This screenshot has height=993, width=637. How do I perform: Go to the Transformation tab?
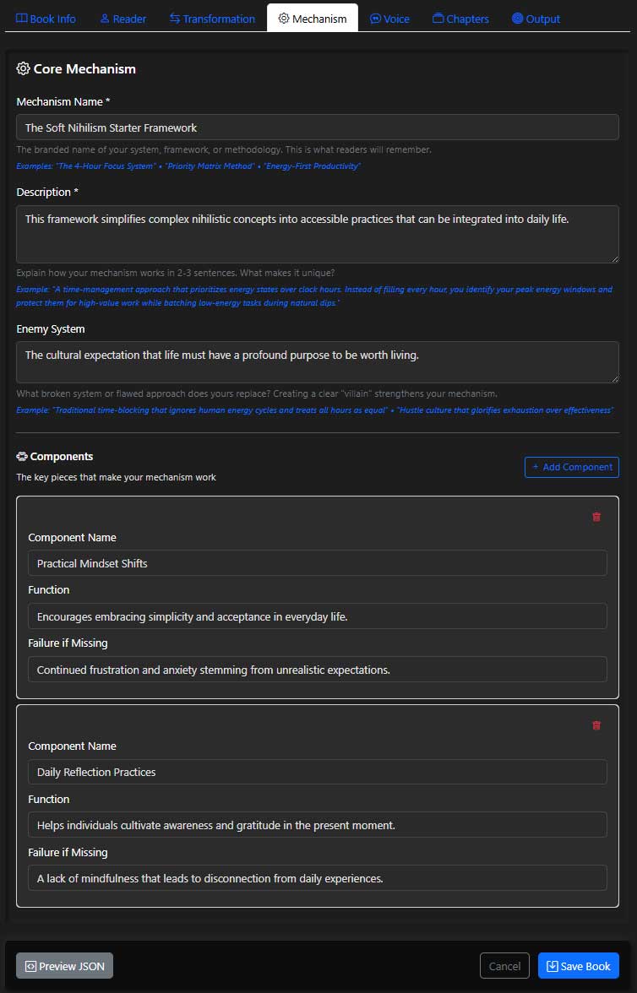(212, 19)
